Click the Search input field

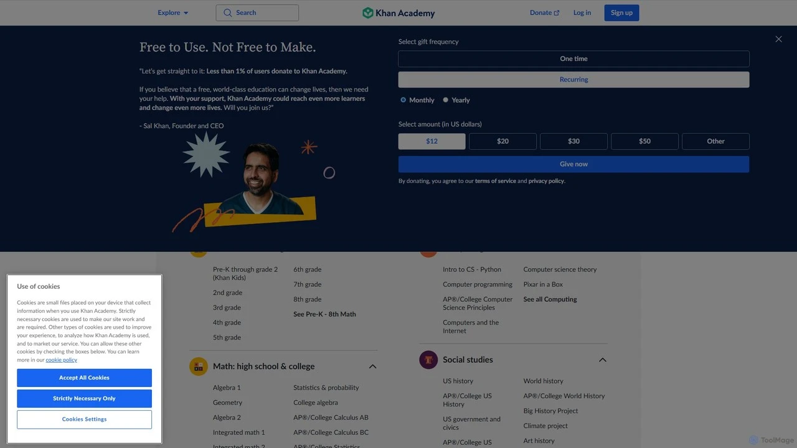pyautogui.click(x=257, y=12)
